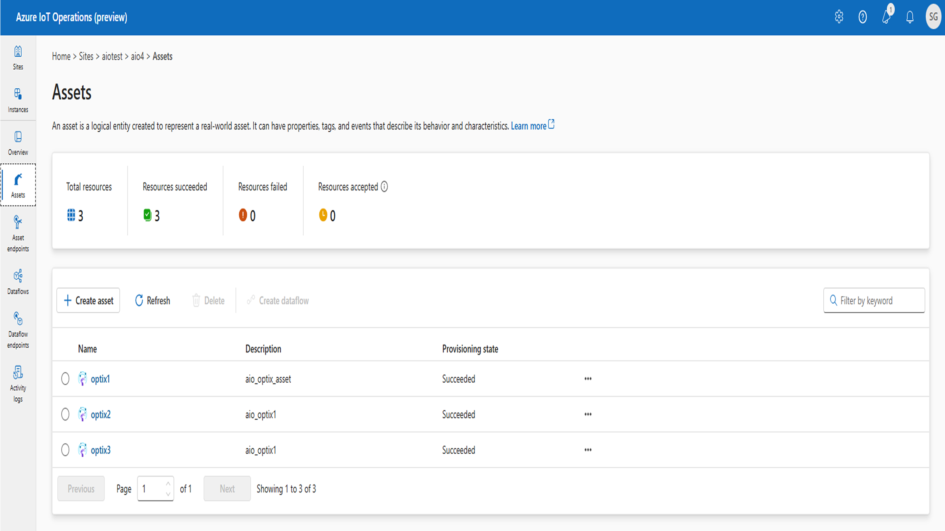The image size is (945, 531).
Task: Click the Refresh button
Action: click(x=152, y=300)
